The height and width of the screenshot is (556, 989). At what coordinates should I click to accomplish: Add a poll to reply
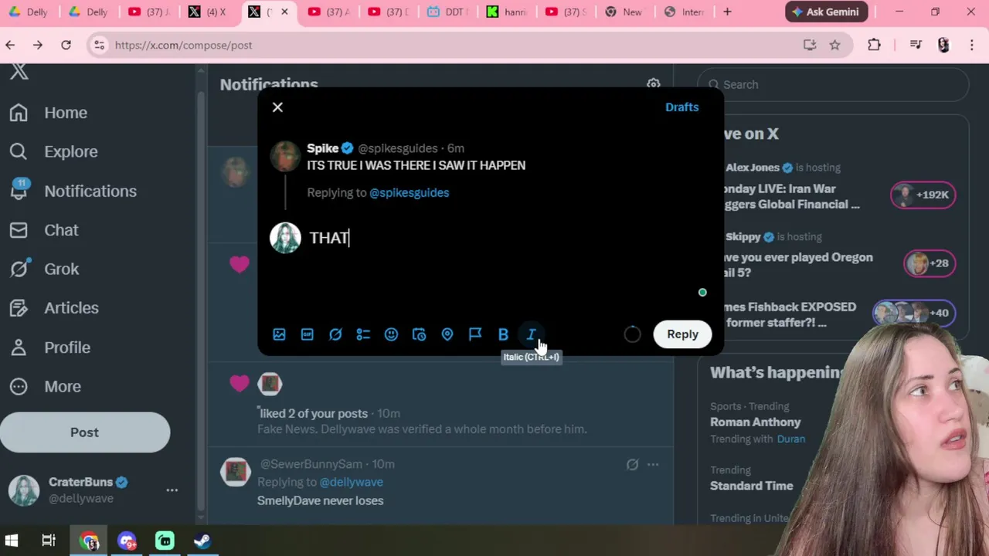tap(363, 334)
